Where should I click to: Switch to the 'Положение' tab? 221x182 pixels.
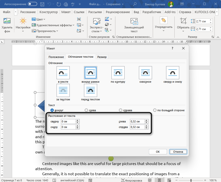tap(56, 57)
